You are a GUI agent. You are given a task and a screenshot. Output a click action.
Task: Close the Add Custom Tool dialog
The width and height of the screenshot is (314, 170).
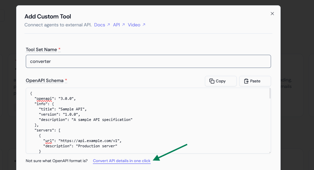(272, 14)
